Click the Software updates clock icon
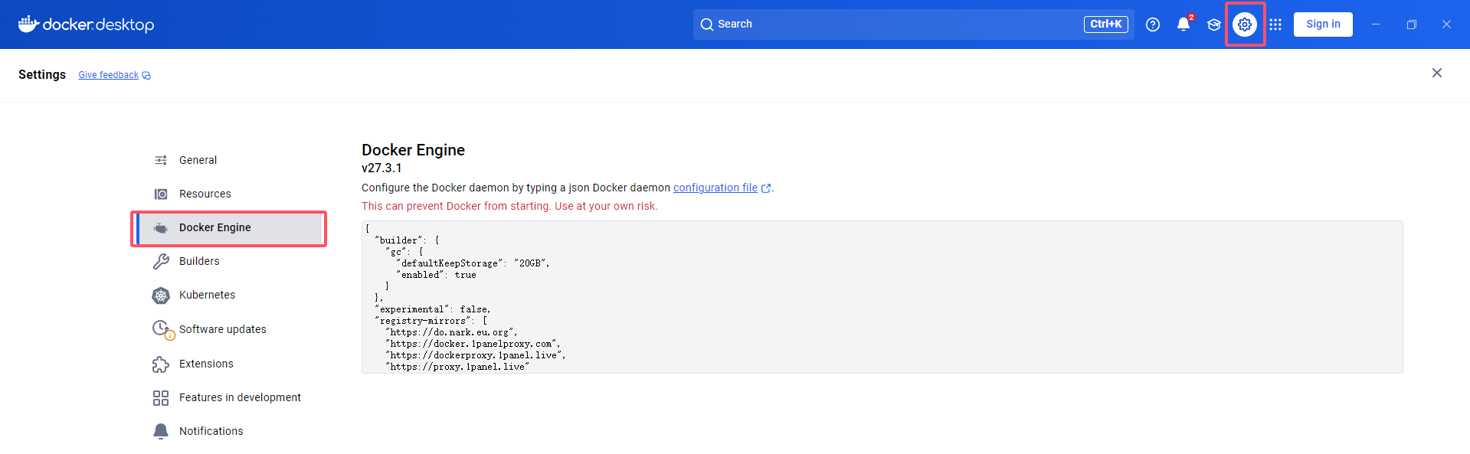 (x=162, y=329)
